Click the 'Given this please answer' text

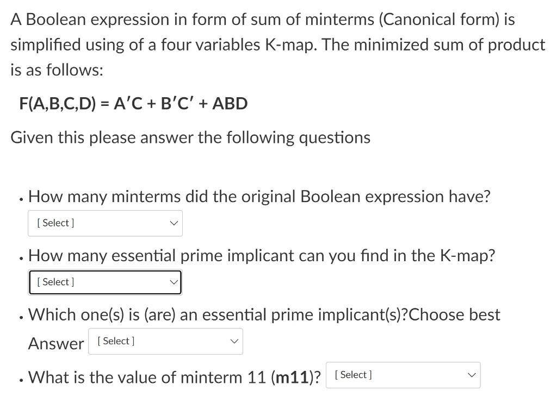pyautogui.click(x=190, y=137)
